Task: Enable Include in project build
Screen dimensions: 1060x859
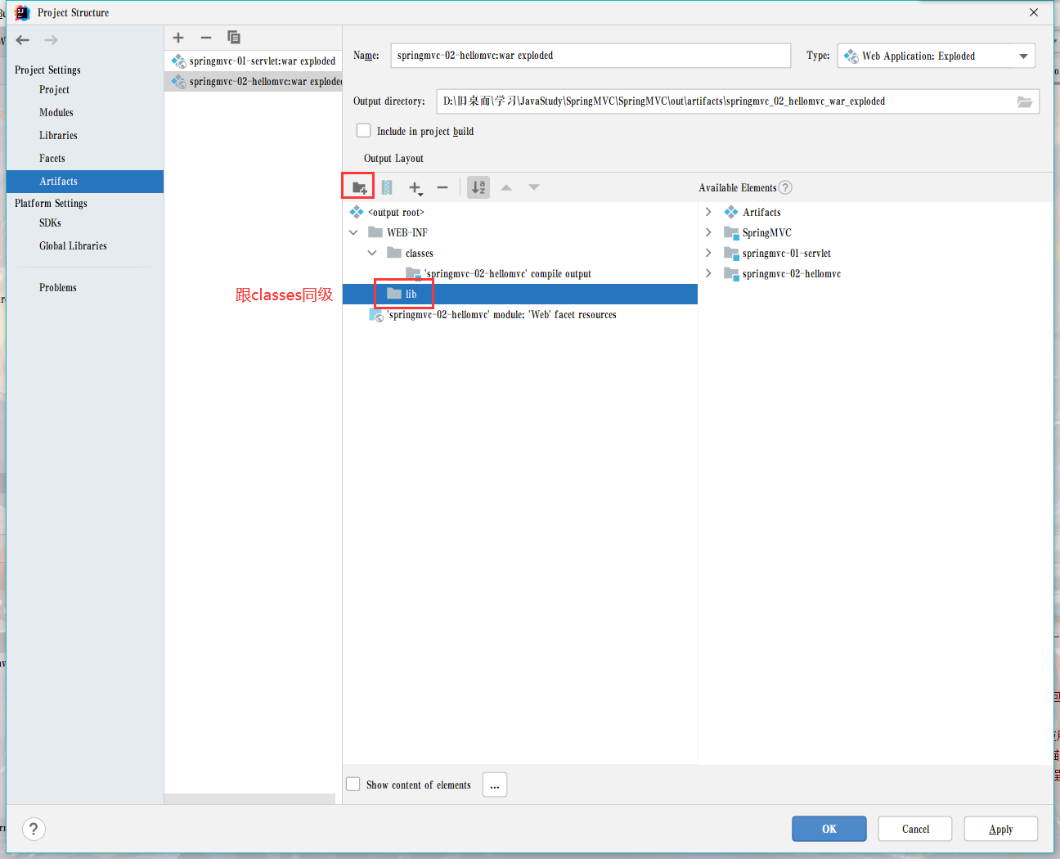Action: pyautogui.click(x=364, y=131)
